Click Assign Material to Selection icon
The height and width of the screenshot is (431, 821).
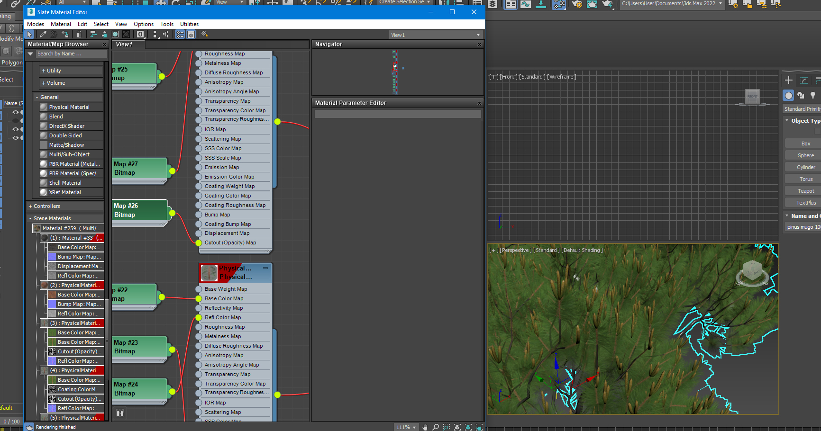[65, 34]
